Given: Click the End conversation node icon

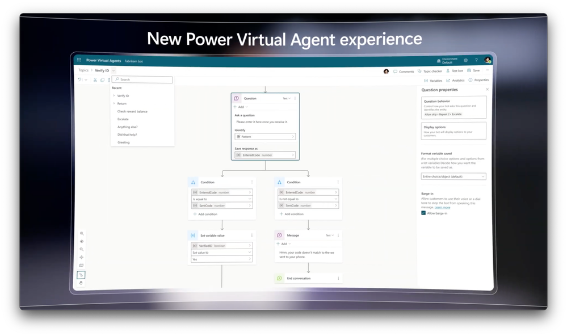Looking at the screenshot, I should [x=279, y=279].
